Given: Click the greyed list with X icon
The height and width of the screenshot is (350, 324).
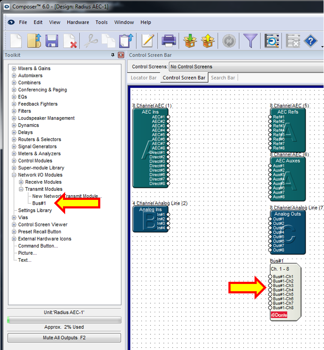Looking at the screenshot, I should pyautogui.click(x=293, y=41).
